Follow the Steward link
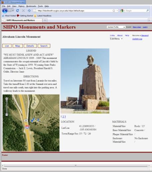The width and height of the screenshot is (152, 172). [x=145, y=35]
